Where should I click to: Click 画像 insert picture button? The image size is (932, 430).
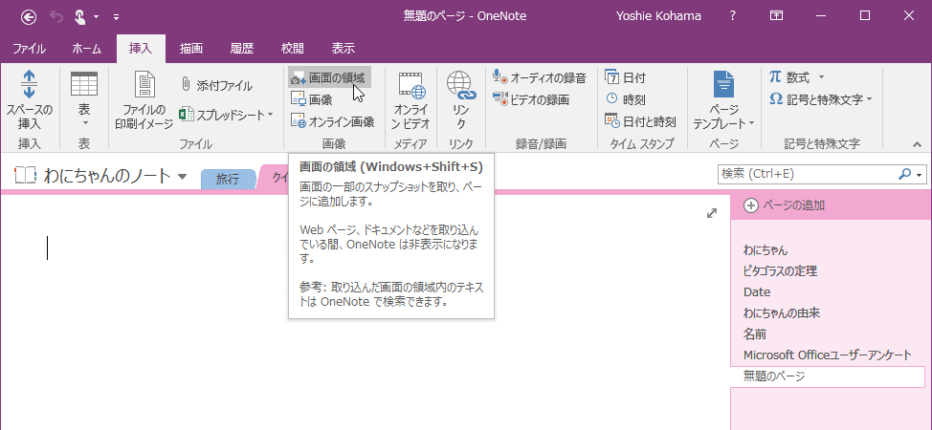[x=311, y=99]
